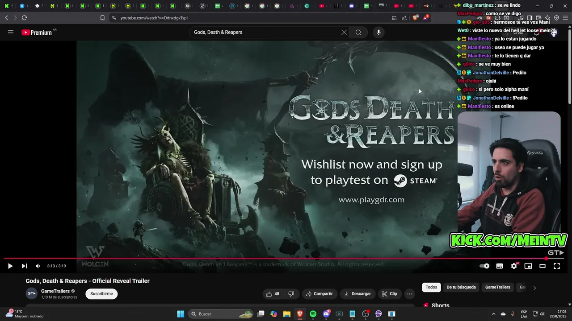
Task: Dislike the video thumbs down
Action: pyautogui.click(x=291, y=294)
